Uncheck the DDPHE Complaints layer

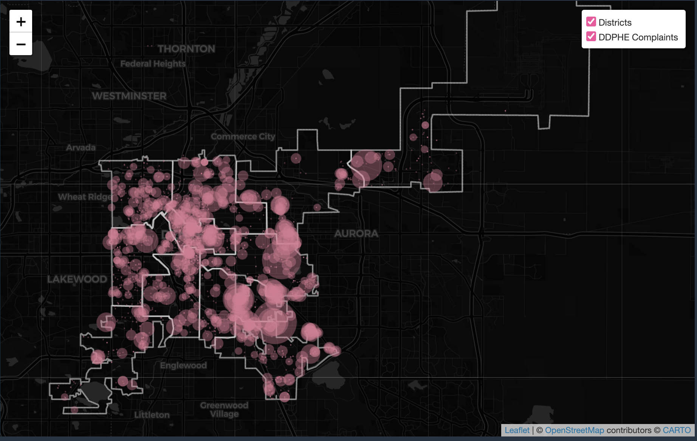coord(591,37)
